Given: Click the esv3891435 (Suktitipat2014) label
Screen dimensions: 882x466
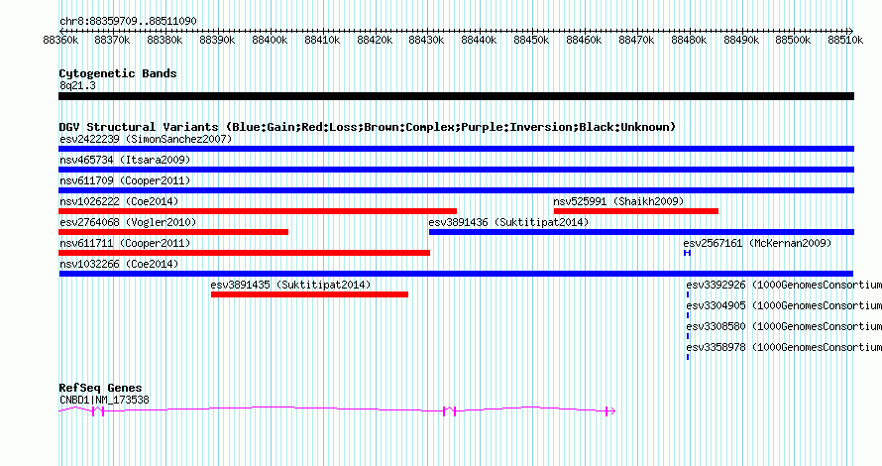Looking at the screenshot, I should pyautogui.click(x=290, y=285).
